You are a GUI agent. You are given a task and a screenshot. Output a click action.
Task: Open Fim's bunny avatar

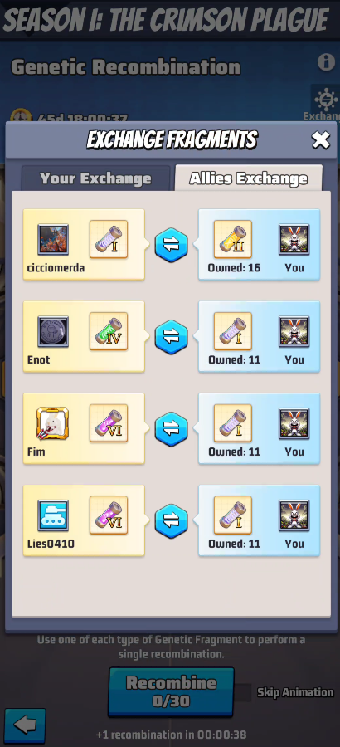(x=53, y=423)
